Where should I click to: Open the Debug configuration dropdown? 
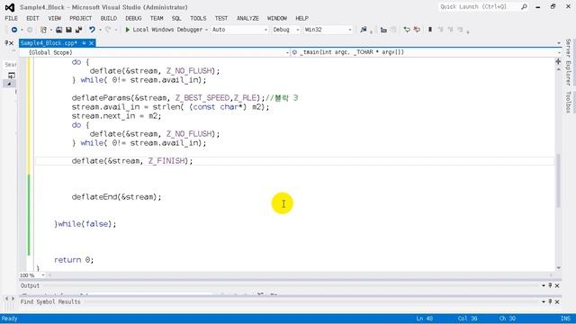coord(298,30)
